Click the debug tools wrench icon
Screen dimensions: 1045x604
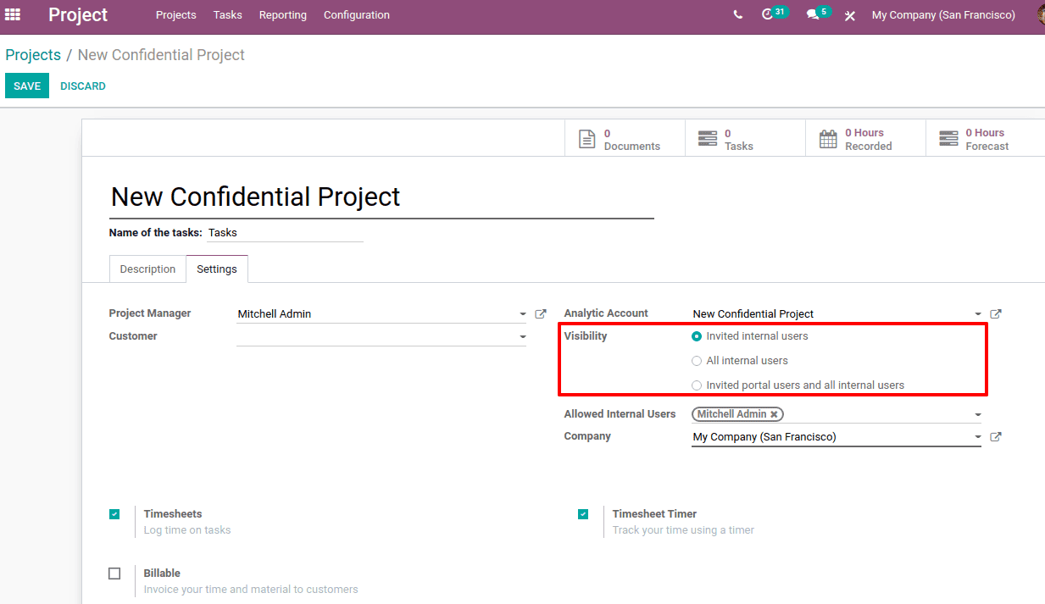[850, 15]
